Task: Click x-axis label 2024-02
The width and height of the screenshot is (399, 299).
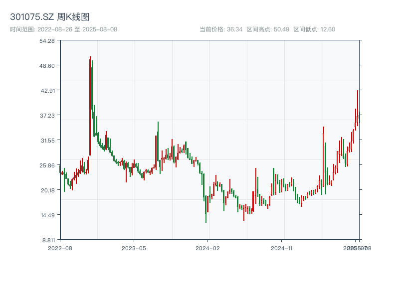Action: [x=207, y=248]
